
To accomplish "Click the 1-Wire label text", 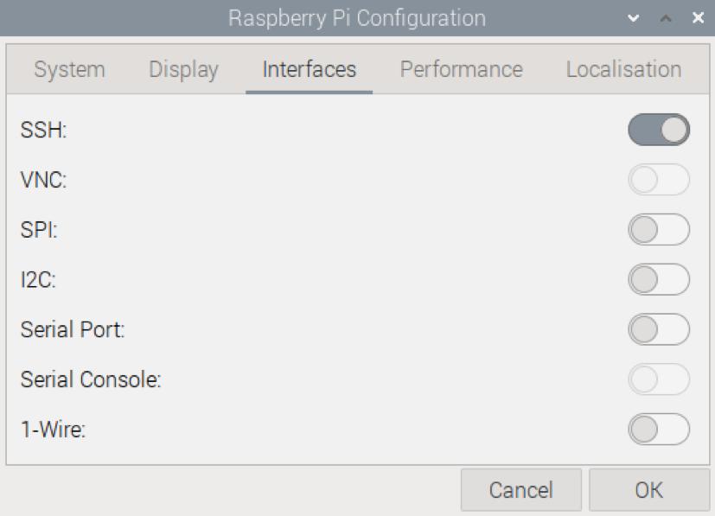I will click(53, 430).
